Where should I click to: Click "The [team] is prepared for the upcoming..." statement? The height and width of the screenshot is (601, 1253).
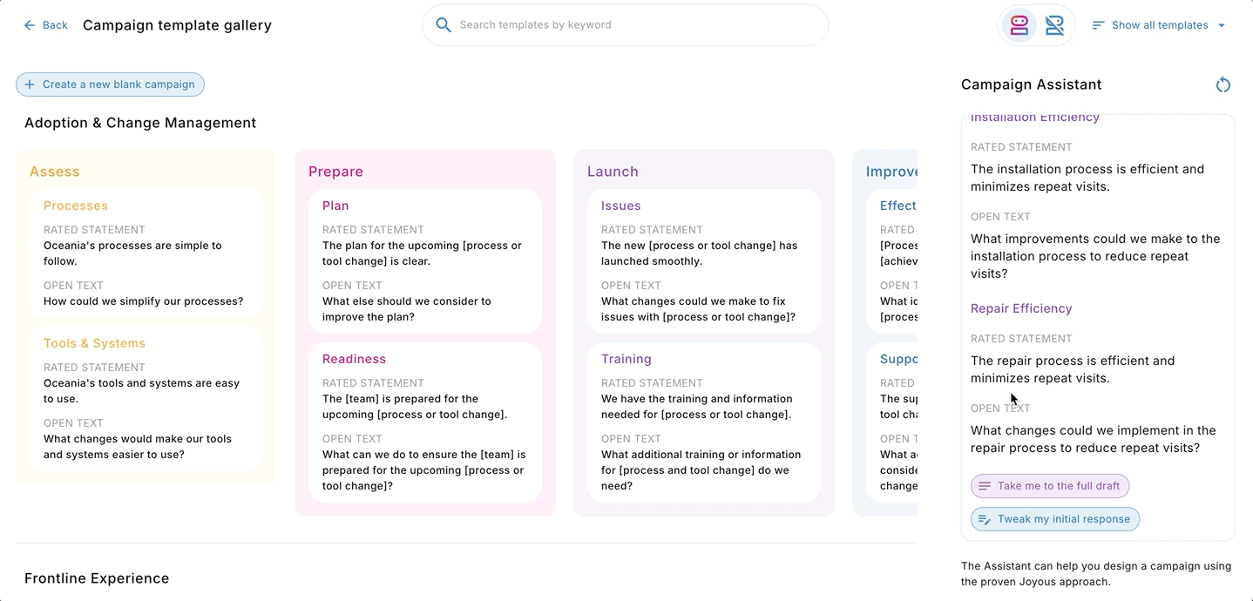415,407
